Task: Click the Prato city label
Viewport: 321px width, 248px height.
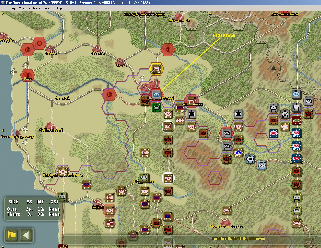Action: pos(121,66)
